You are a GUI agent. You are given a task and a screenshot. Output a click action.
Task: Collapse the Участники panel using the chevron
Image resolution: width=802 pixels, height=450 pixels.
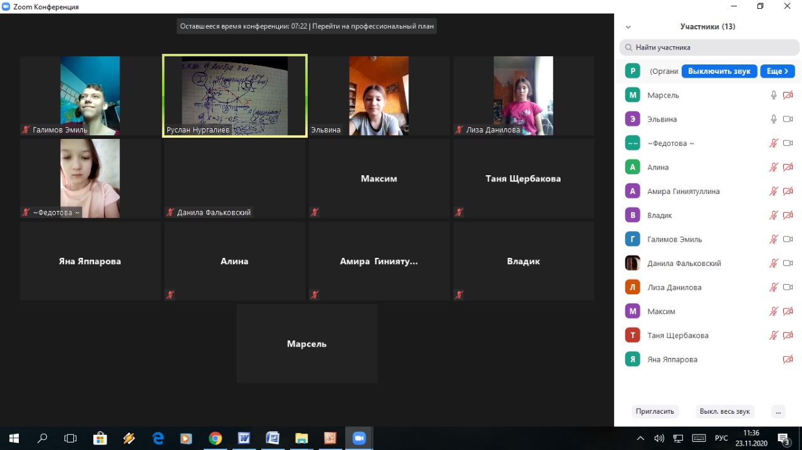click(628, 27)
